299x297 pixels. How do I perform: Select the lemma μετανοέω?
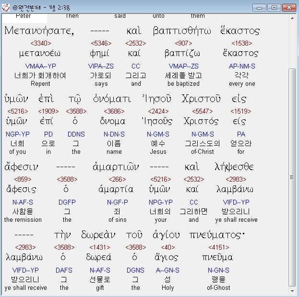click(40, 54)
